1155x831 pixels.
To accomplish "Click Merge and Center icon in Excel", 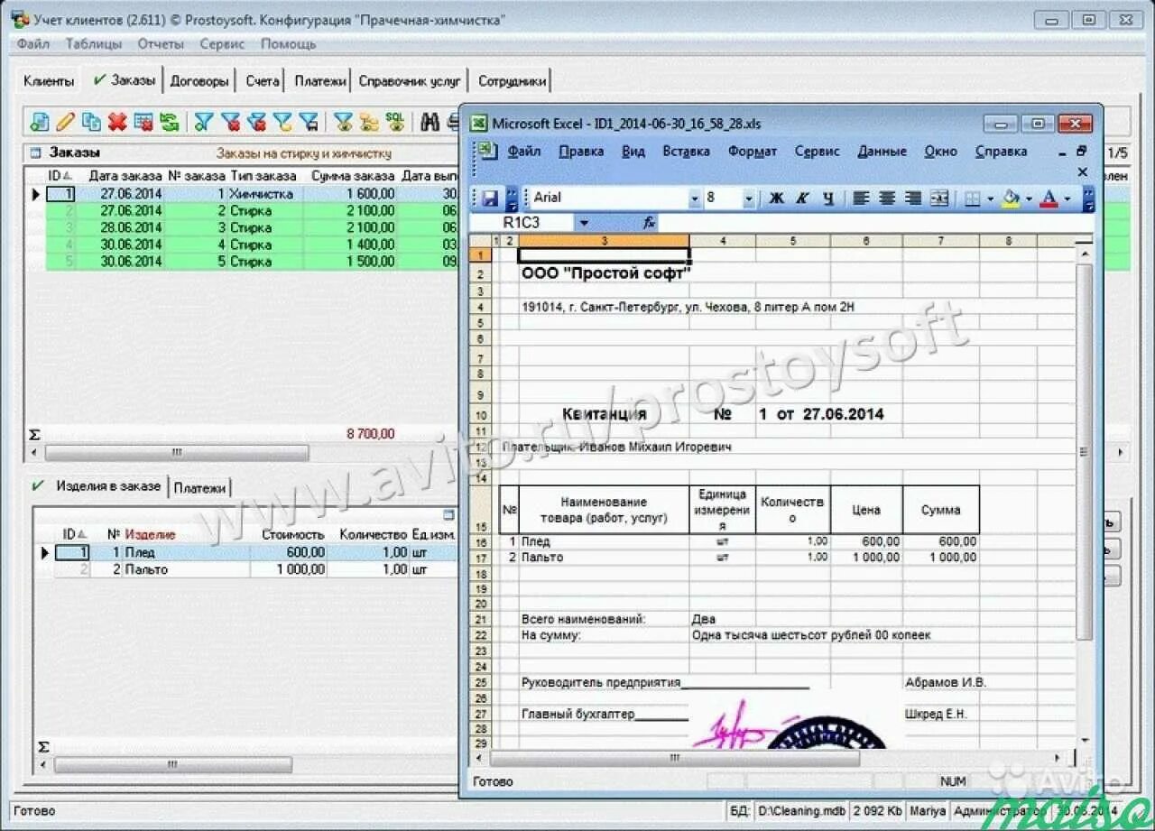I will (x=939, y=198).
